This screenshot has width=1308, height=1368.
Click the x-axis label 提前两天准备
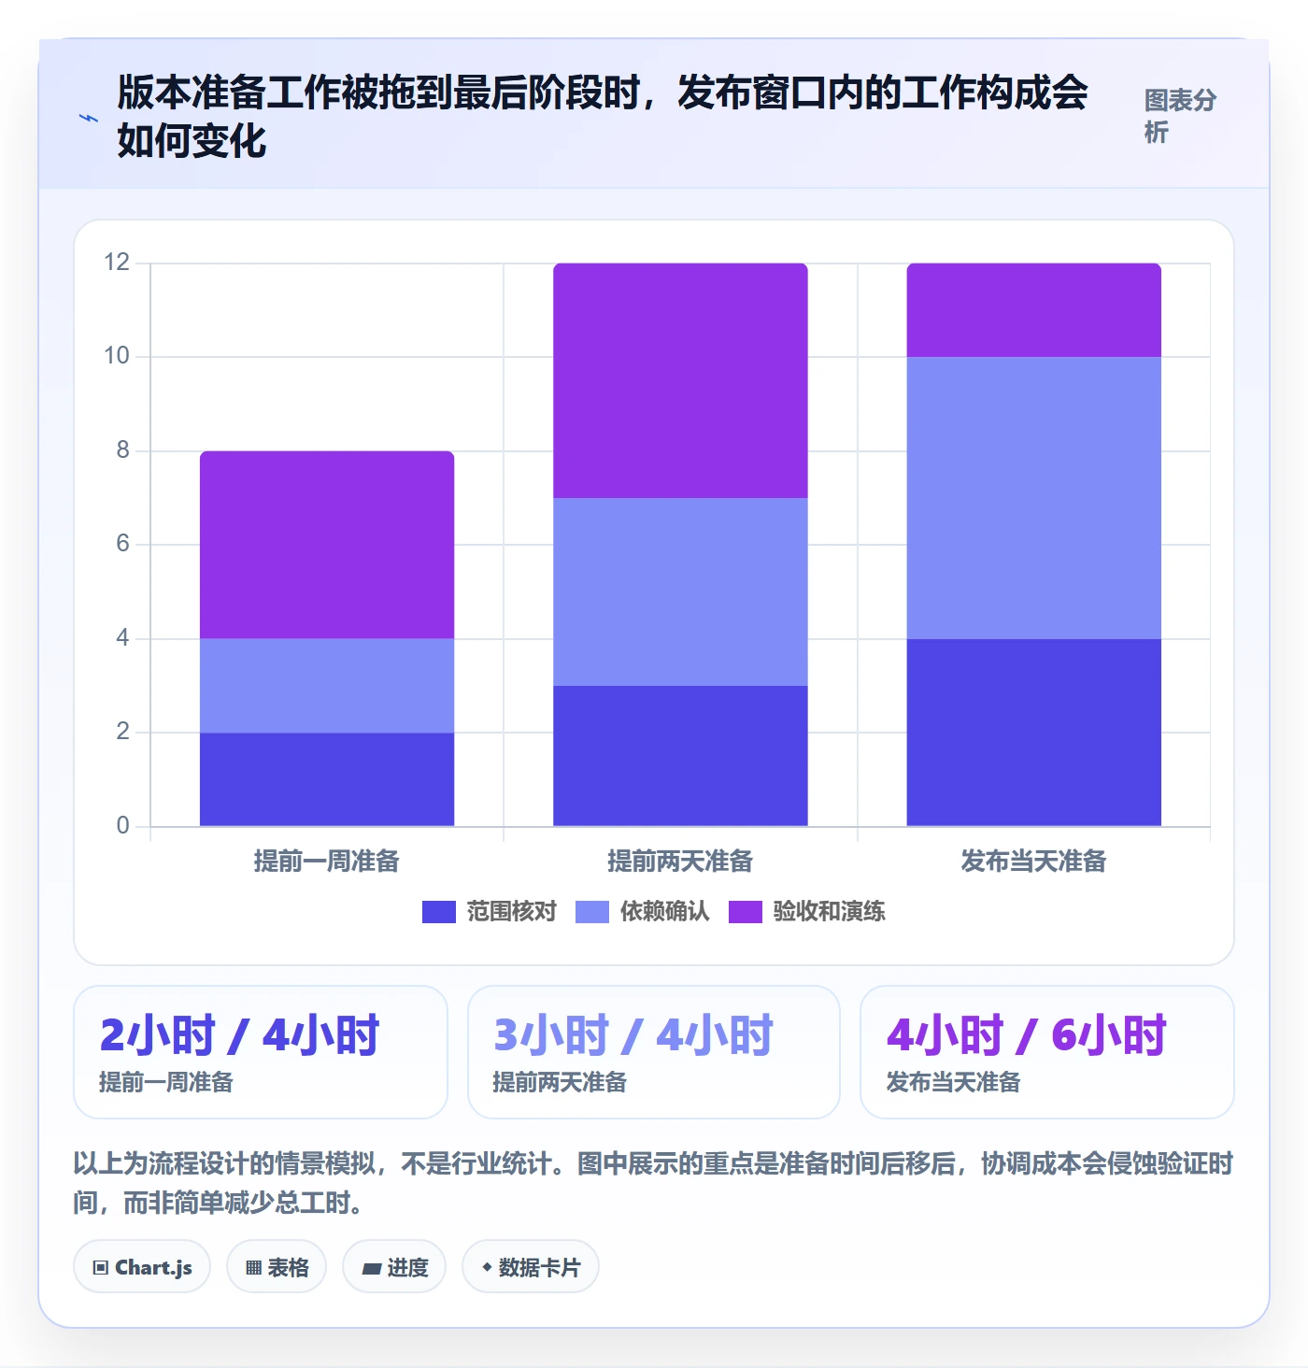680,861
